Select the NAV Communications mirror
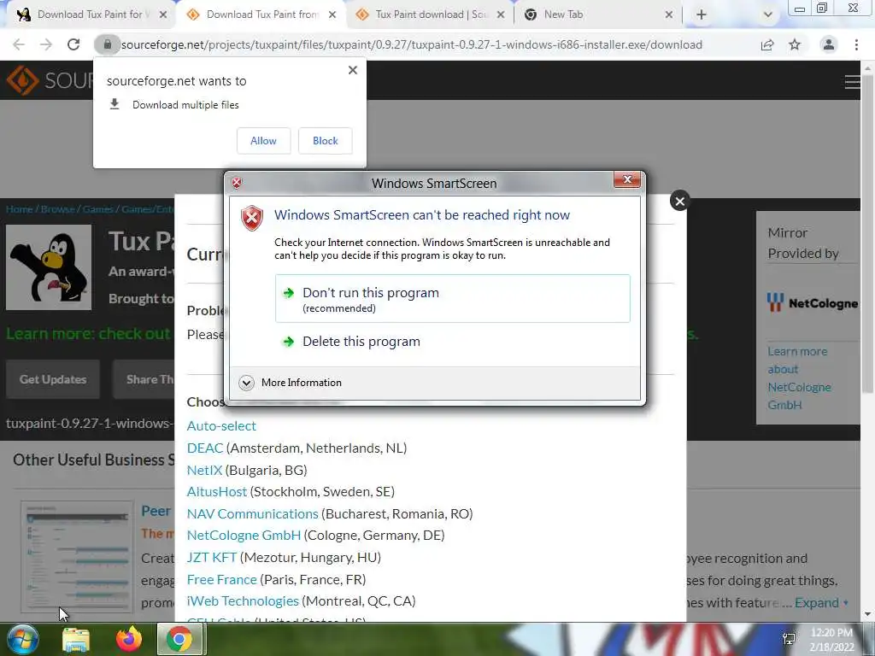The width and height of the screenshot is (875, 656). (252, 513)
